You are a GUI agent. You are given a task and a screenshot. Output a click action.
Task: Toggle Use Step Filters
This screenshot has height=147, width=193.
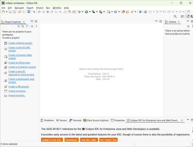(74, 12)
